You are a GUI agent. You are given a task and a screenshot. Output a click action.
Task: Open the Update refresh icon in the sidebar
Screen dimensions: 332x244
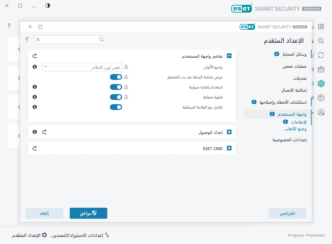[321, 55]
